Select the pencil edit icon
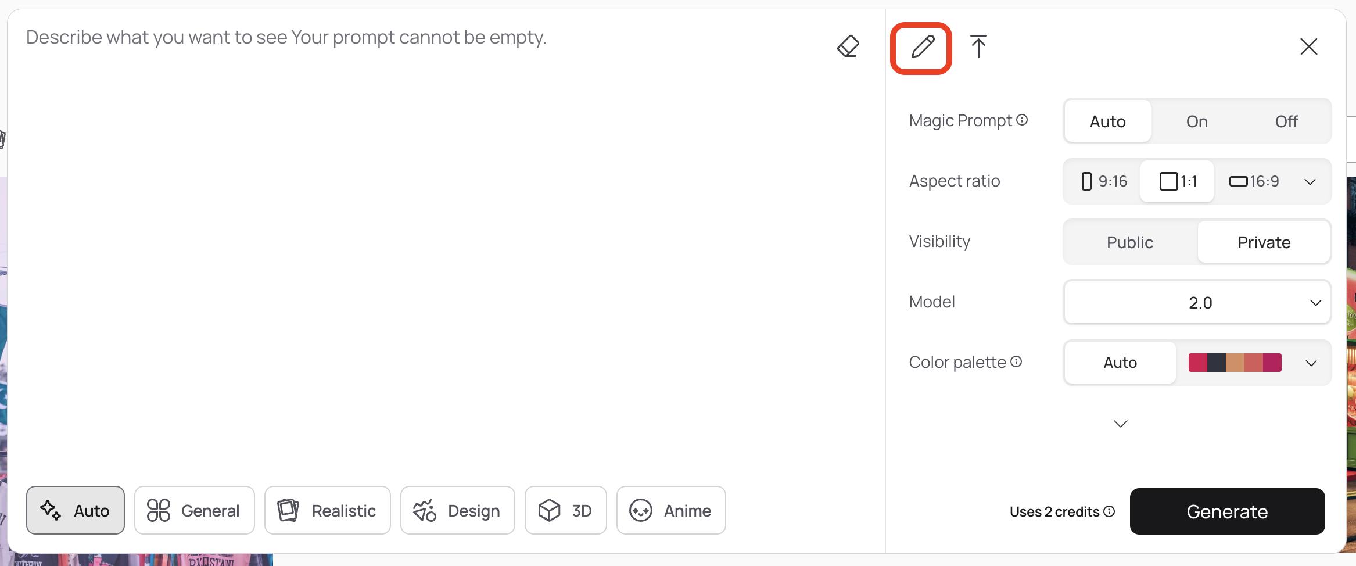Viewport: 1356px width, 566px height. pos(922,47)
